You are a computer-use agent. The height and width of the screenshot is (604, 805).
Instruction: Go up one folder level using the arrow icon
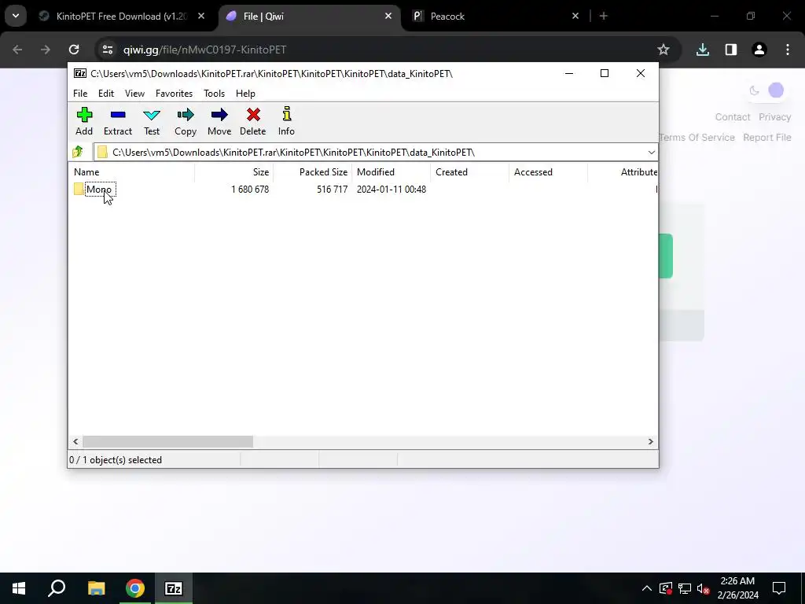coord(78,152)
